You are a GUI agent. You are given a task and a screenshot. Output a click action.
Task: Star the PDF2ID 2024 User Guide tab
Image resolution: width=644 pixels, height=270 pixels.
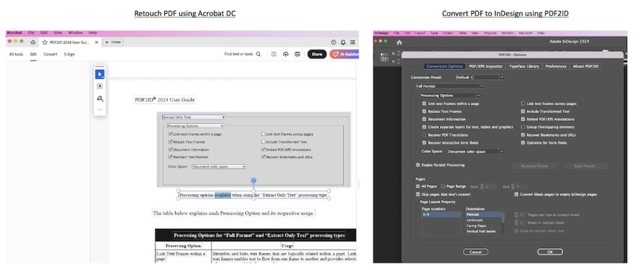[x=45, y=42]
